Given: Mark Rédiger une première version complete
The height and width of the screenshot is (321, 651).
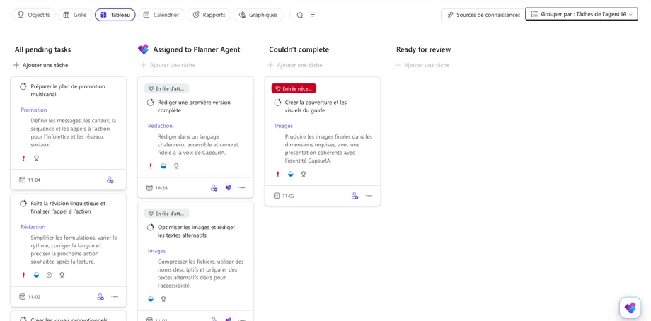Looking at the screenshot, I should pos(150,103).
